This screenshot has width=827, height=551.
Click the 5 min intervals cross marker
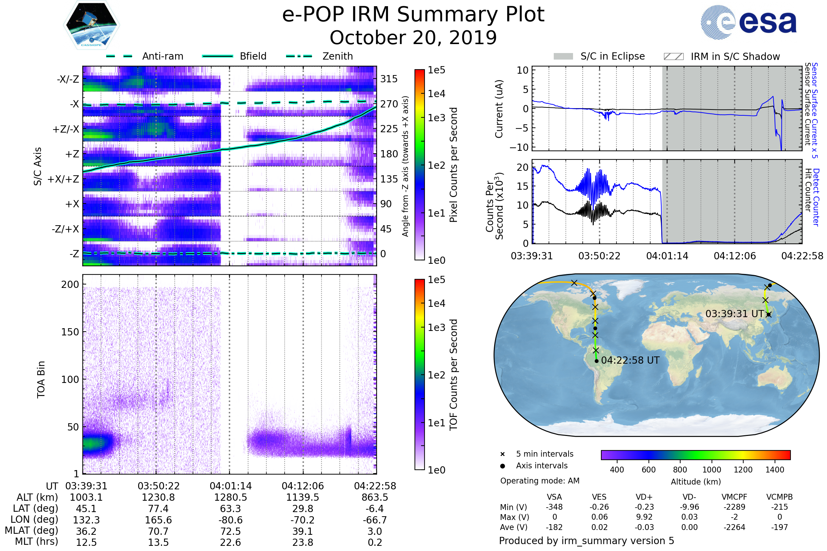[x=502, y=454]
